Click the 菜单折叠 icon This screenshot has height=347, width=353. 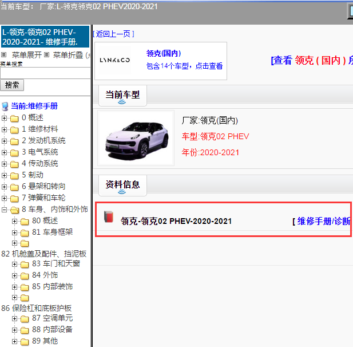pos(46,55)
